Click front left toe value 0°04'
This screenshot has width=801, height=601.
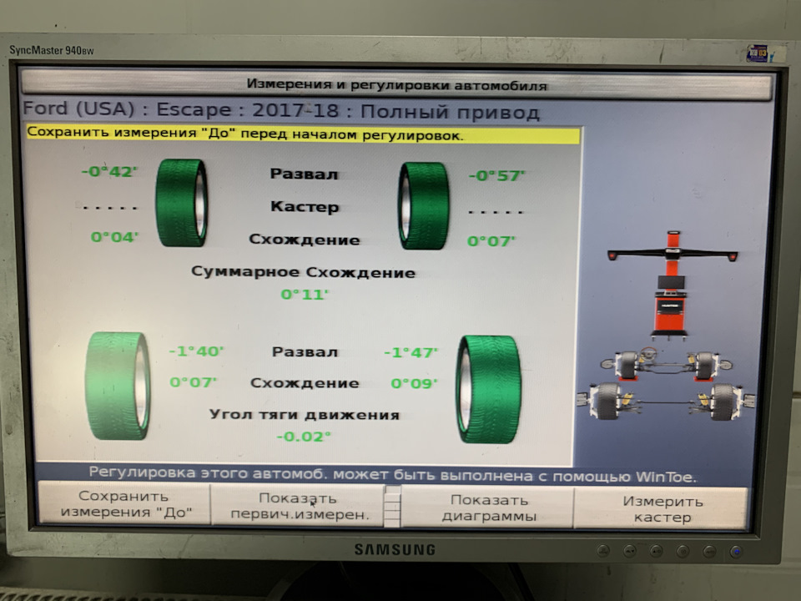click(114, 237)
